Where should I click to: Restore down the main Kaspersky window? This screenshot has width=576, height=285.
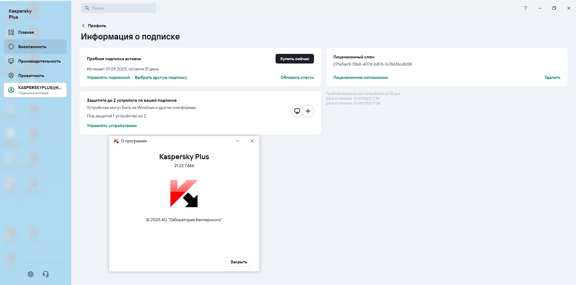[x=554, y=8]
